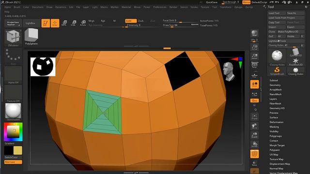Select the Cylinder3D tool
The image size is (310, 174).
click(x=295, y=53)
